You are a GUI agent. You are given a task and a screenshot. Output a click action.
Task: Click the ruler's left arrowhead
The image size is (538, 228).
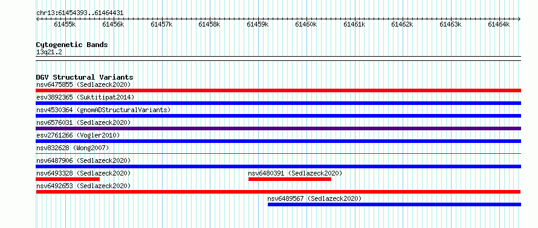[37, 19]
